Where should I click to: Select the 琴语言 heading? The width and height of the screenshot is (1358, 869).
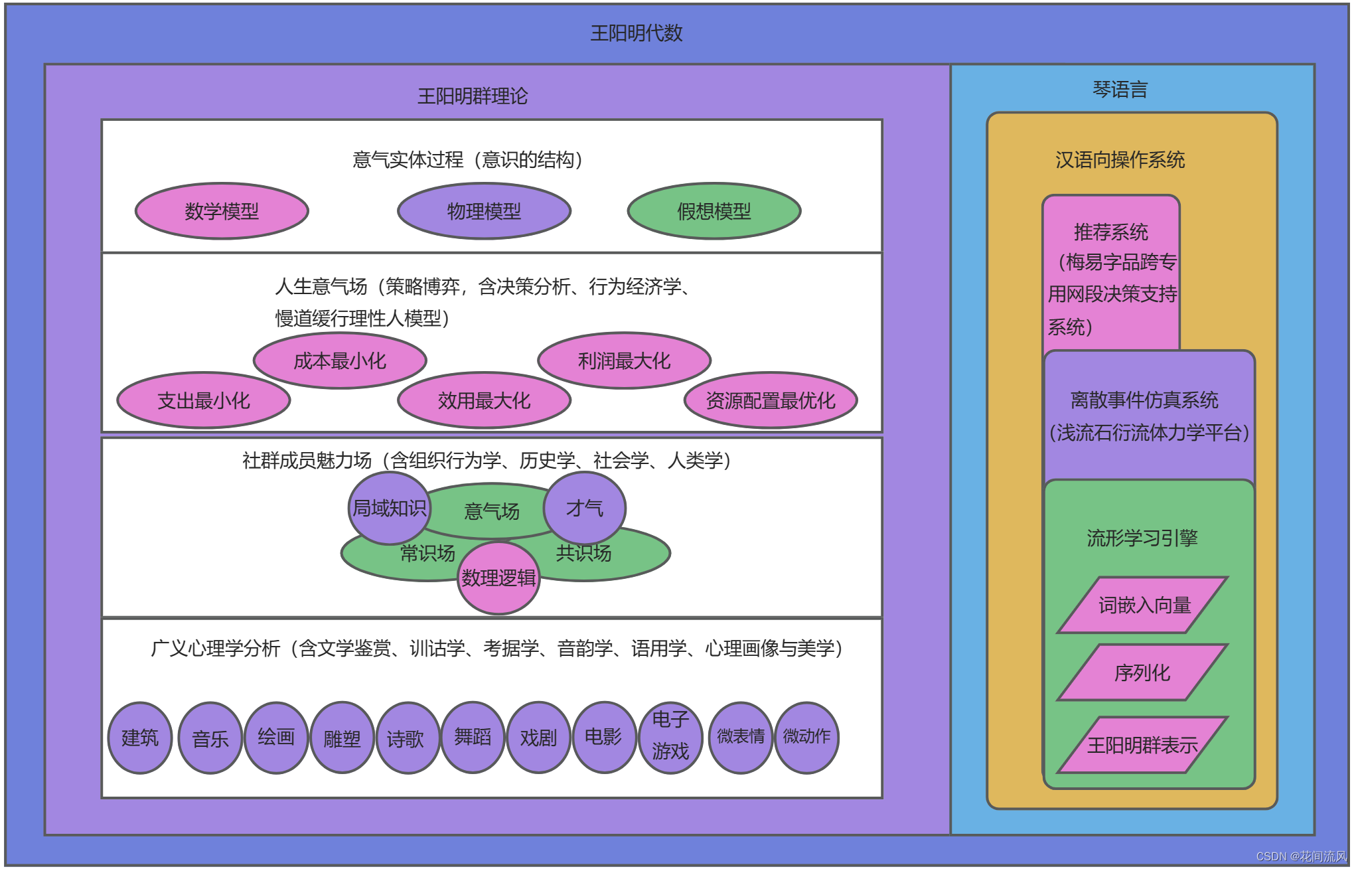tap(1120, 89)
